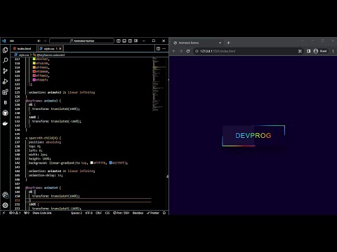Click Chrome's back navigation arrow

pos(174,51)
